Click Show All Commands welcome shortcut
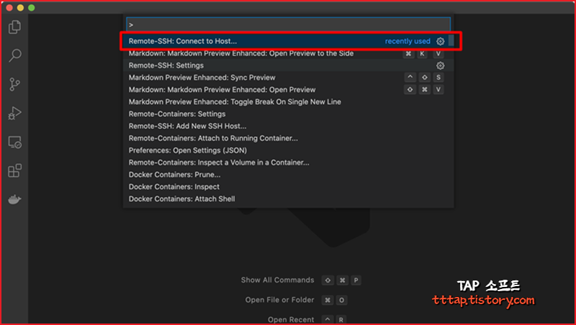This screenshot has width=576, height=325. click(277, 280)
